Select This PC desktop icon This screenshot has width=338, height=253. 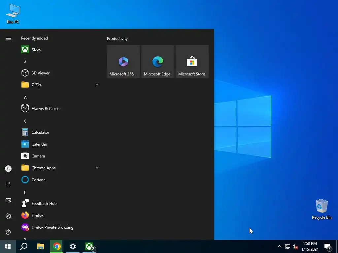coord(13,14)
